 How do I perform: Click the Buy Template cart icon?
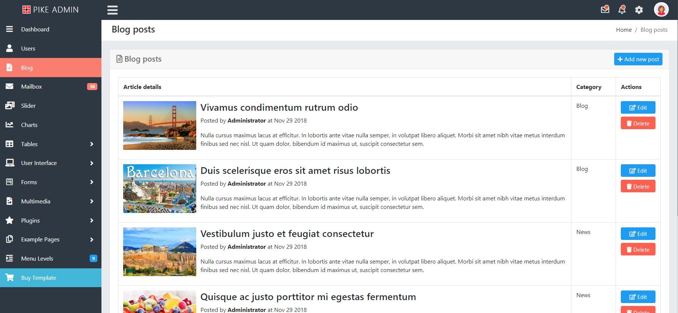[x=10, y=278]
